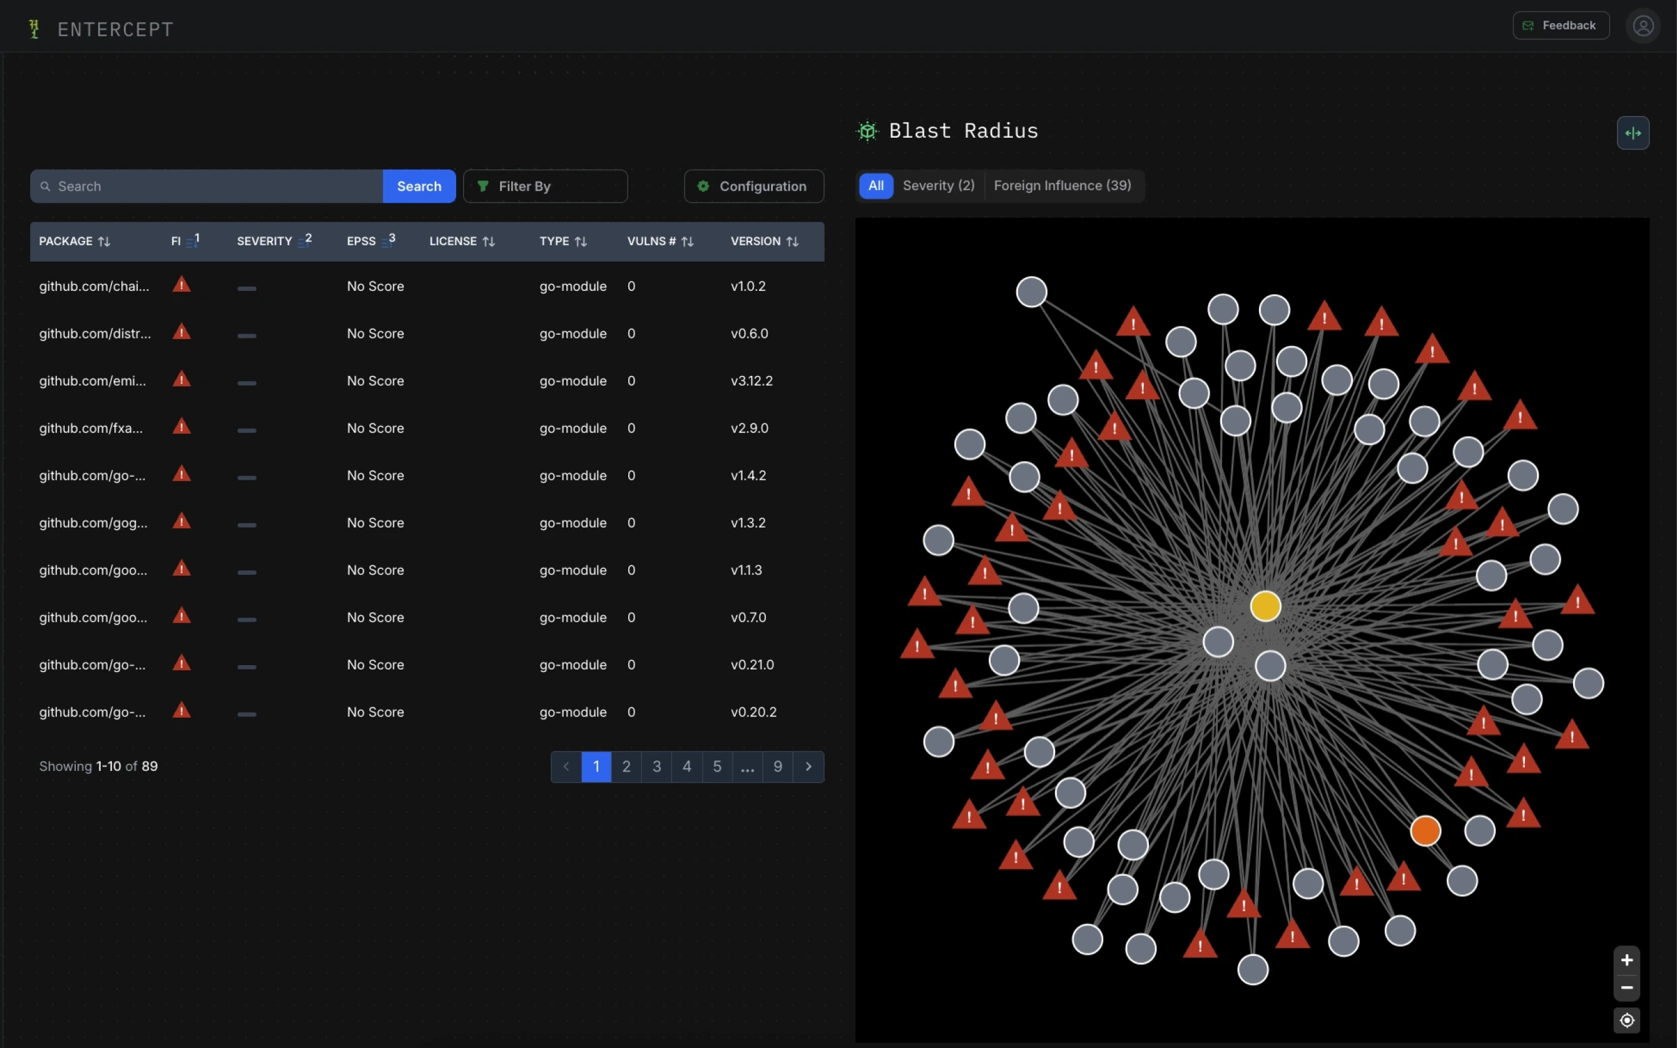Click the Entercept logo icon
The width and height of the screenshot is (1677, 1048).
pyautogui.click(x=34, y=29)
